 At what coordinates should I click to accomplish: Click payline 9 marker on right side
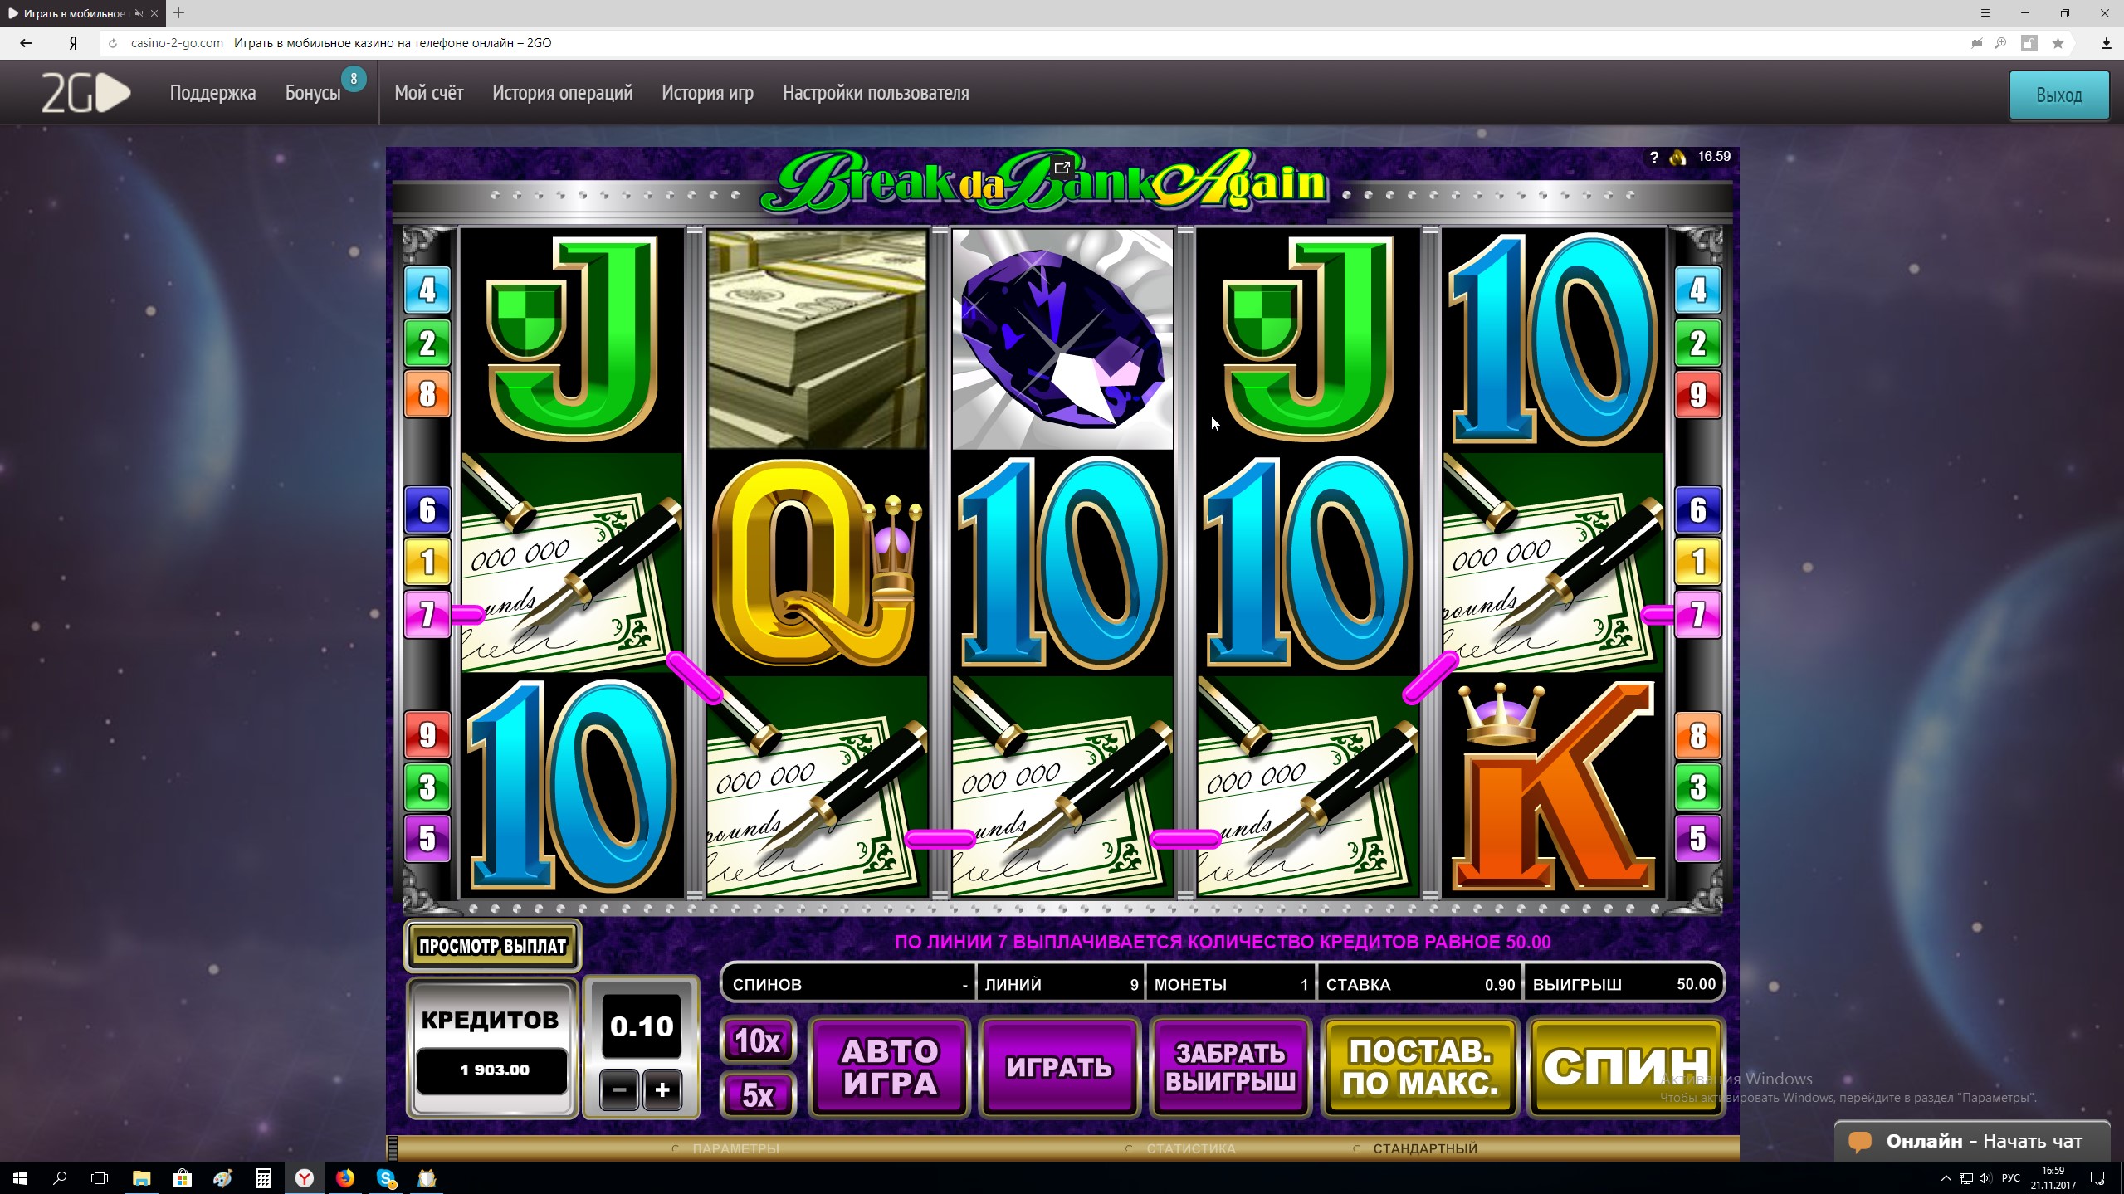click(1697, 395)
